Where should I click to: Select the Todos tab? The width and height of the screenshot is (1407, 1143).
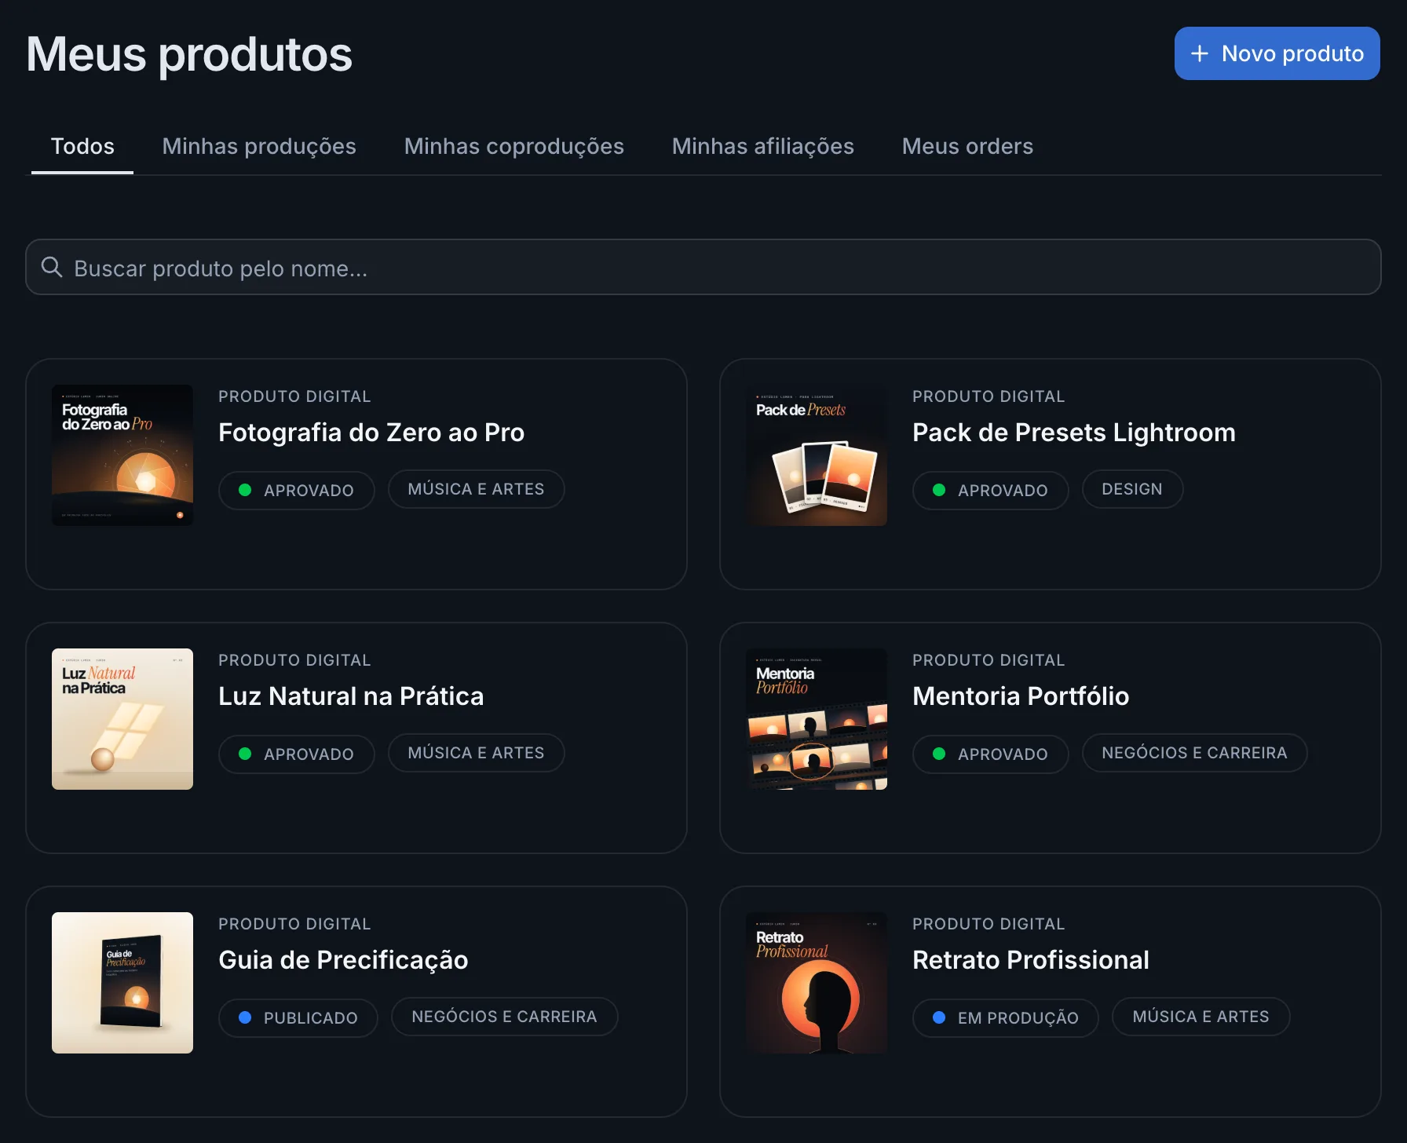coord(82,146)
